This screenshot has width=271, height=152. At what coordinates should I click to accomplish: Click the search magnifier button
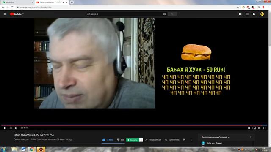172,14
